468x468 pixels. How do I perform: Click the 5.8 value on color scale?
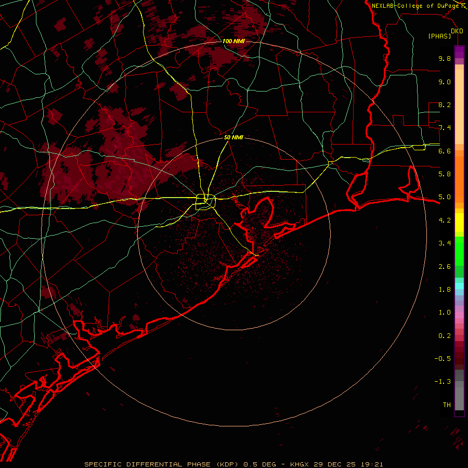445,174
